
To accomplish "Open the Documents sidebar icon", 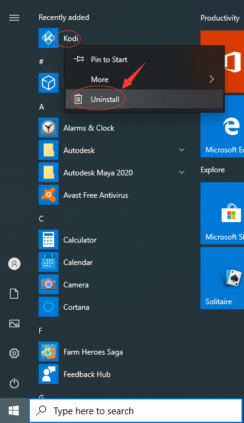I will 14,294.
